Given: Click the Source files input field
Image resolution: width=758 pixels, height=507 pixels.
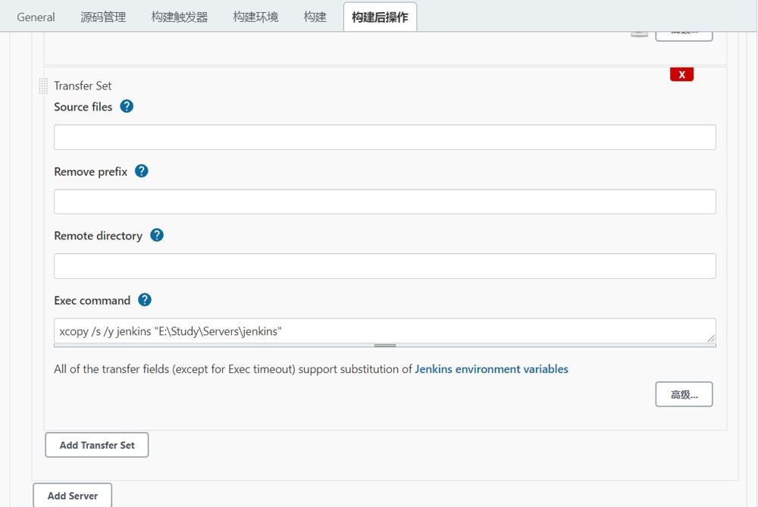Looking at the screenshot, I should pos(385,137).
